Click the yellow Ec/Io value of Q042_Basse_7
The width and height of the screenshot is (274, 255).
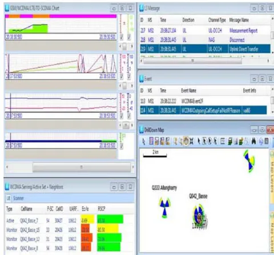pyautogui.click(x=87, y=220)
